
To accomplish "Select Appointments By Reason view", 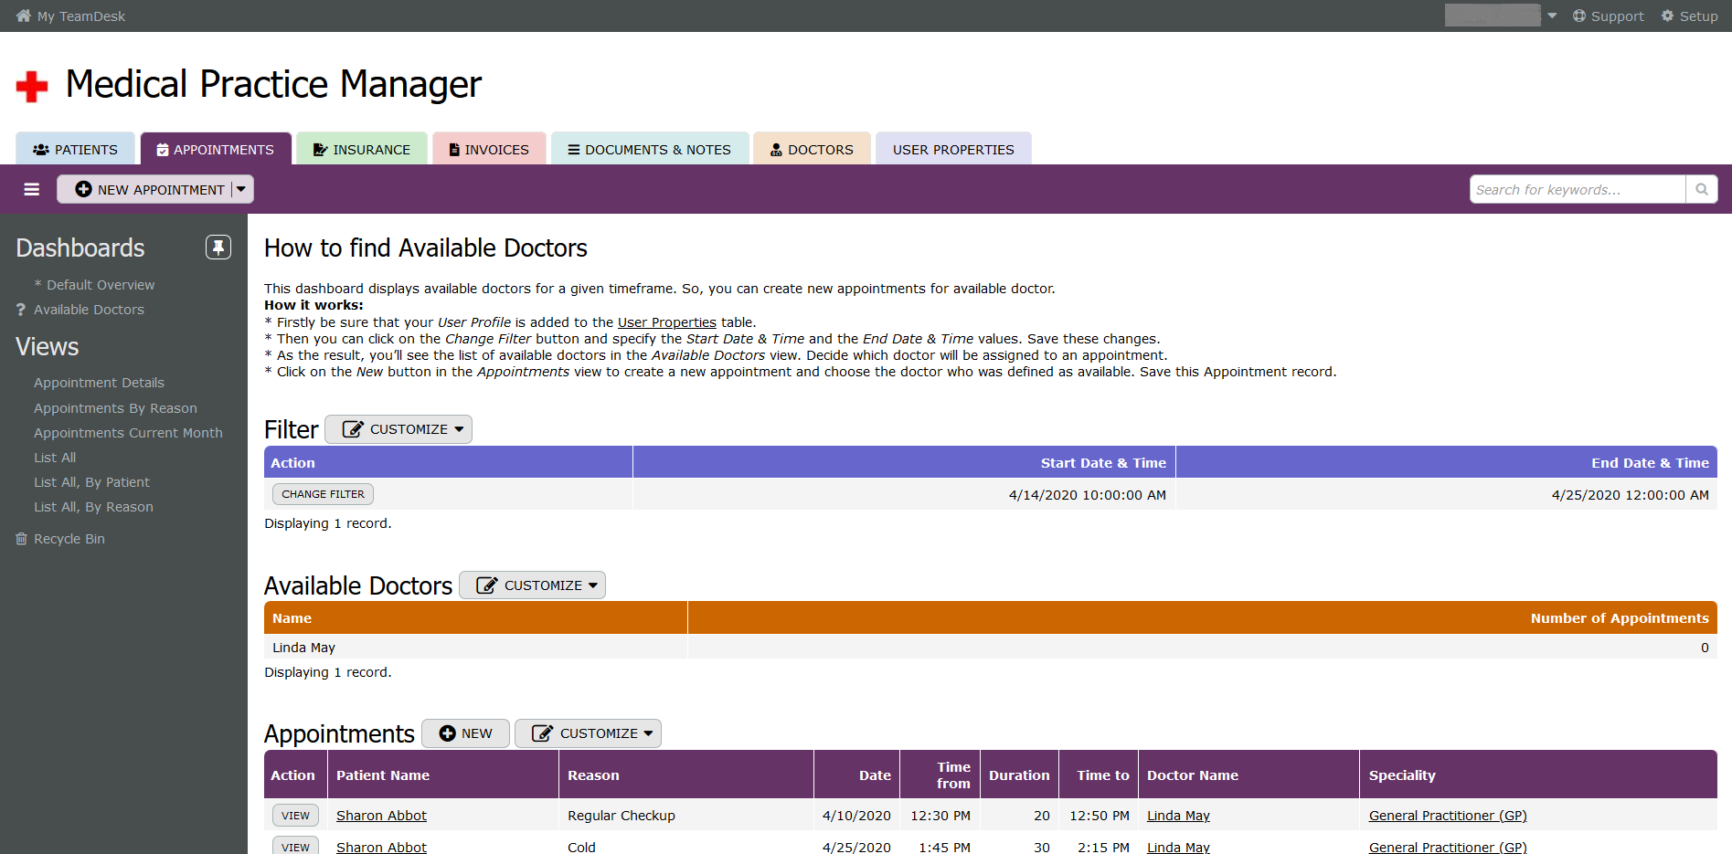I will pyautogui.click(x=115, y=408).
